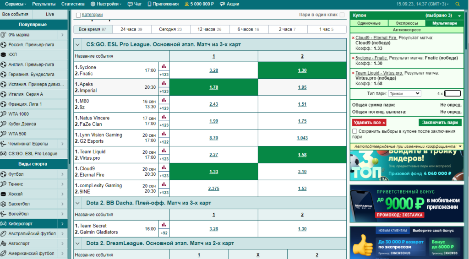Open the Приветственный бонус 9000 ₽ banner
469x259 pixels.
pos(407,204)
